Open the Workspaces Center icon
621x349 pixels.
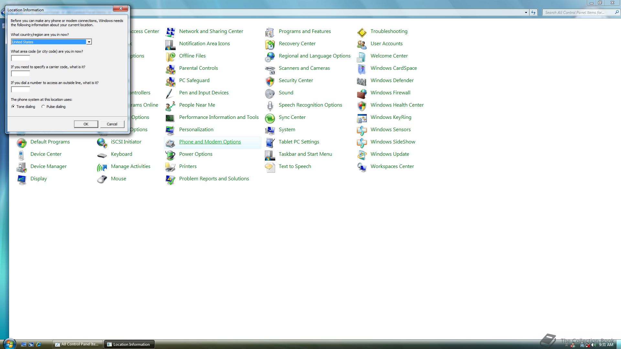tap(362, 167)
